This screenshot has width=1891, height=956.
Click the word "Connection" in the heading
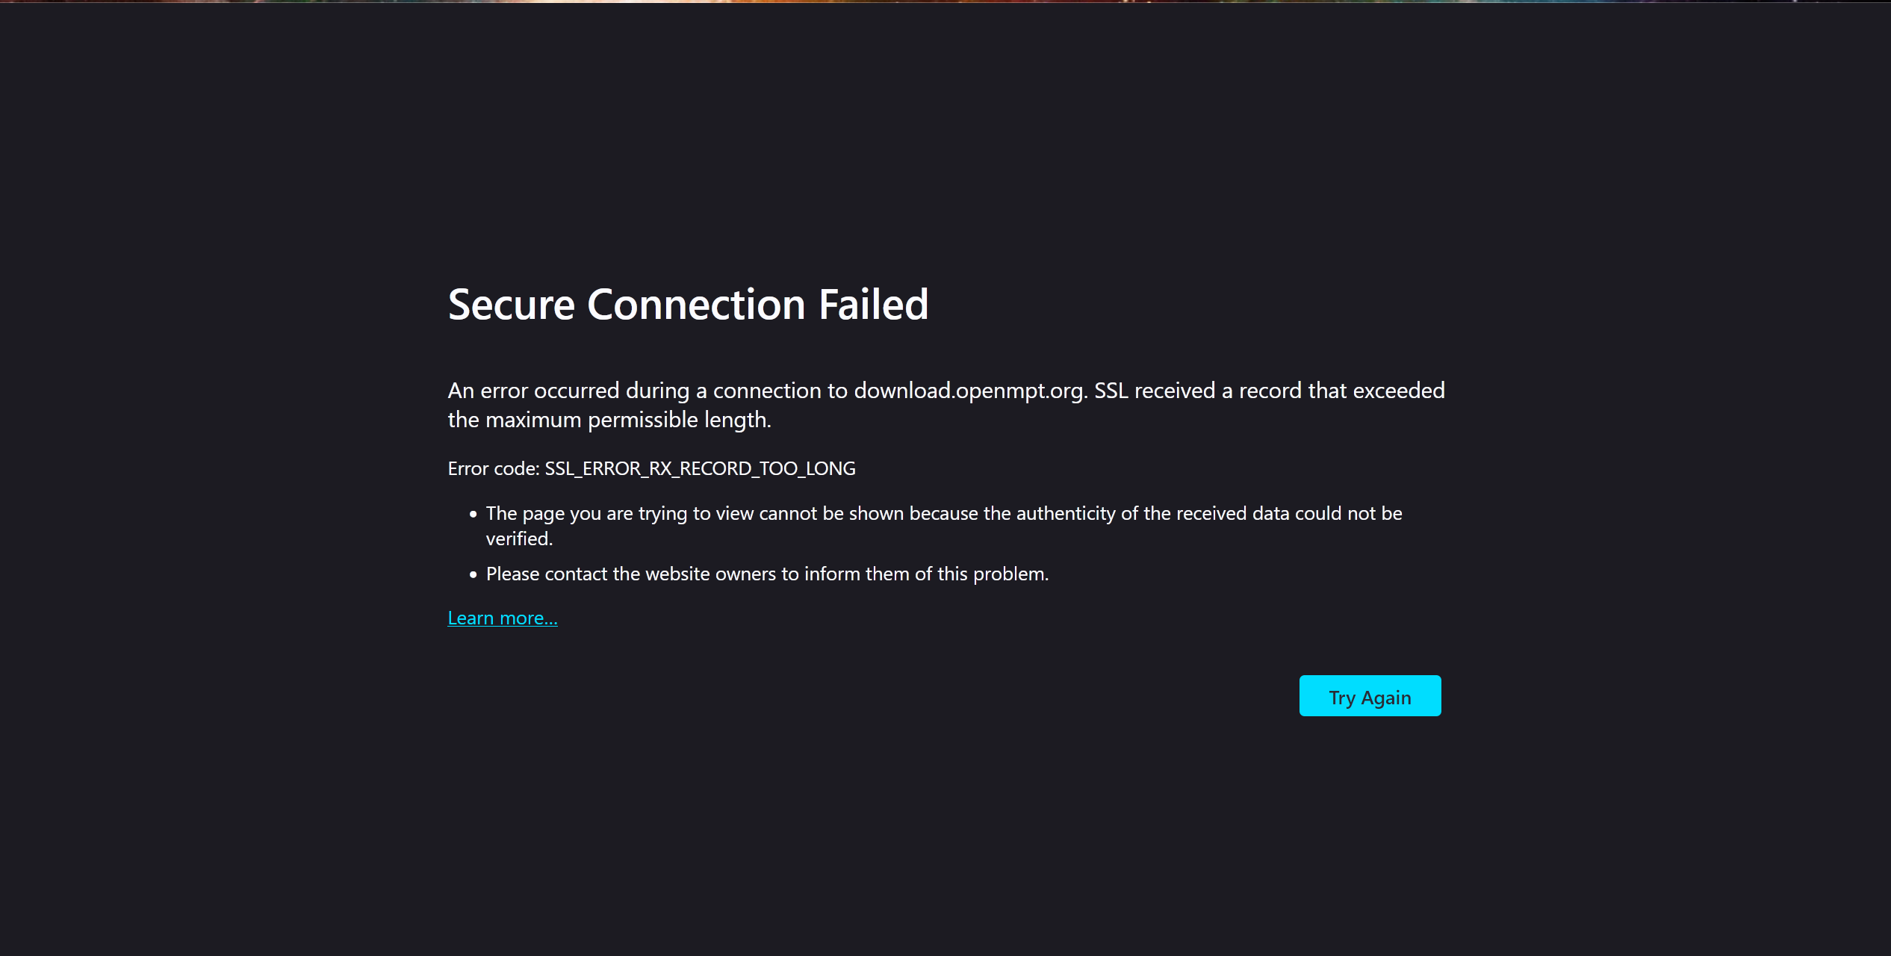click(x=696, y=305)
